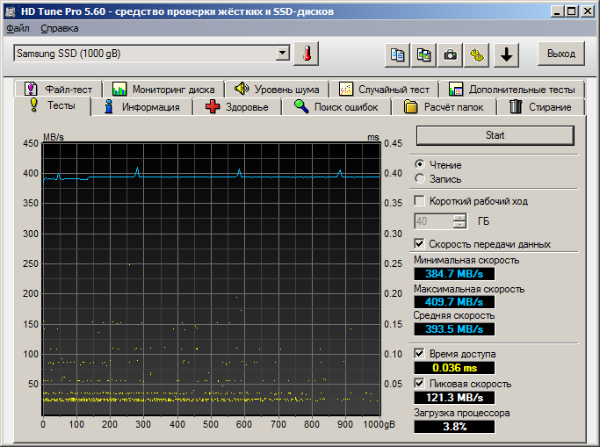Click the temperature thermometer icon

pyautogui.click(x=307, y=54)
